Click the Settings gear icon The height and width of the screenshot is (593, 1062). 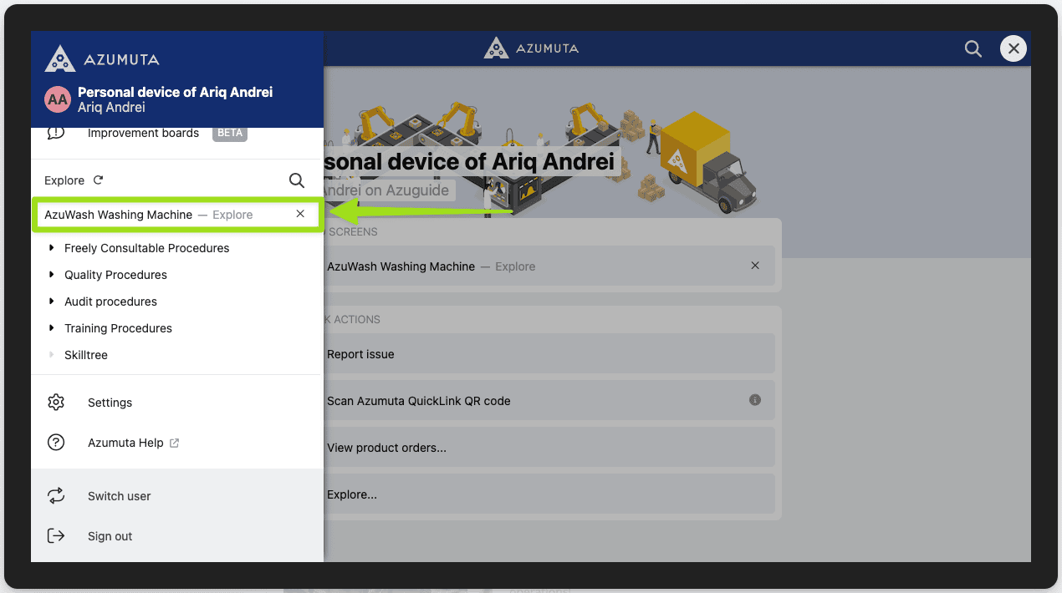pos(56,403)
